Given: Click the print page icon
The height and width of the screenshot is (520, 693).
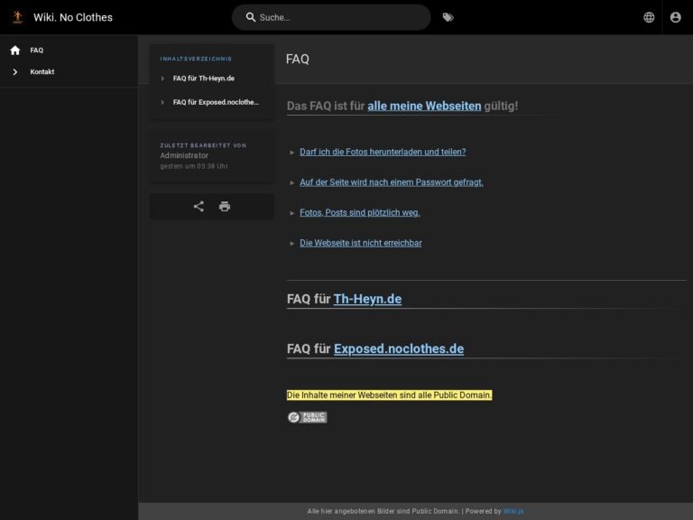Looking at the screenshot, I should coord(225,207).
